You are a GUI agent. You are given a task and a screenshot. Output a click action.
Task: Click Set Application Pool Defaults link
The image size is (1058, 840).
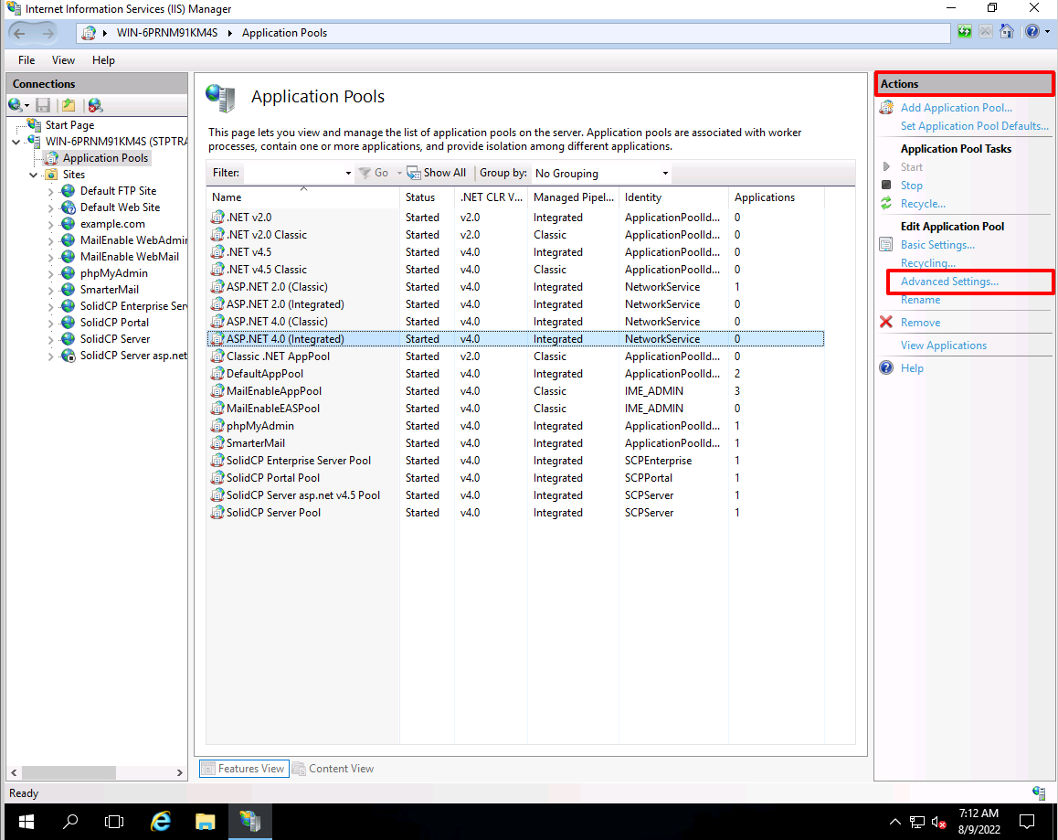click(x=974, y=125)
